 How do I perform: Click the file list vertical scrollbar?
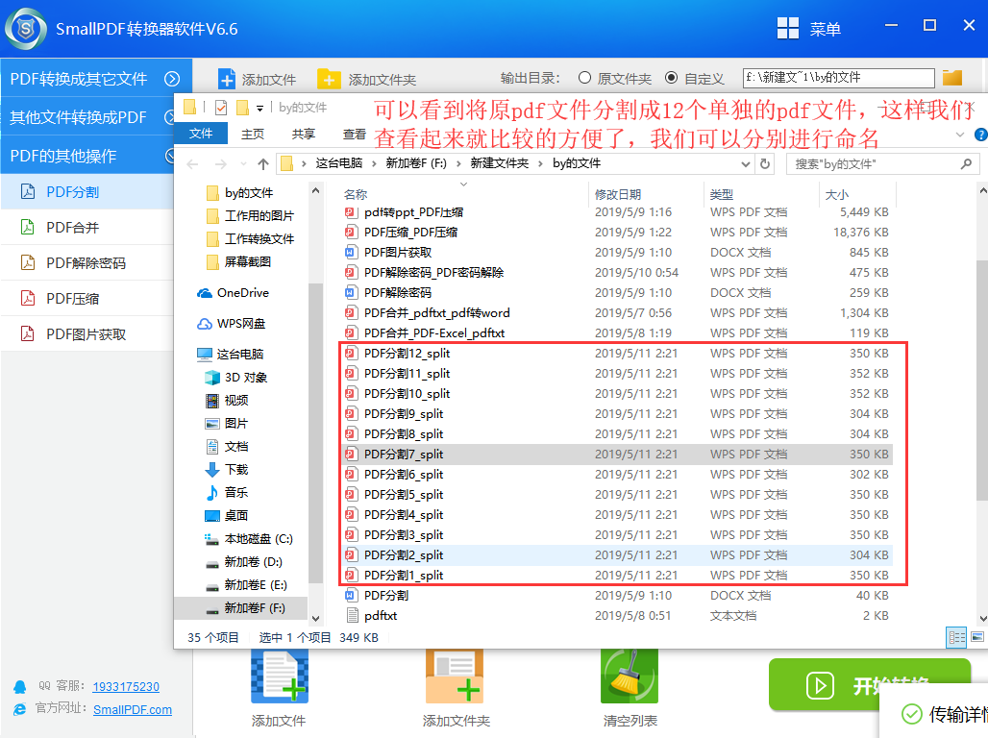981,379
